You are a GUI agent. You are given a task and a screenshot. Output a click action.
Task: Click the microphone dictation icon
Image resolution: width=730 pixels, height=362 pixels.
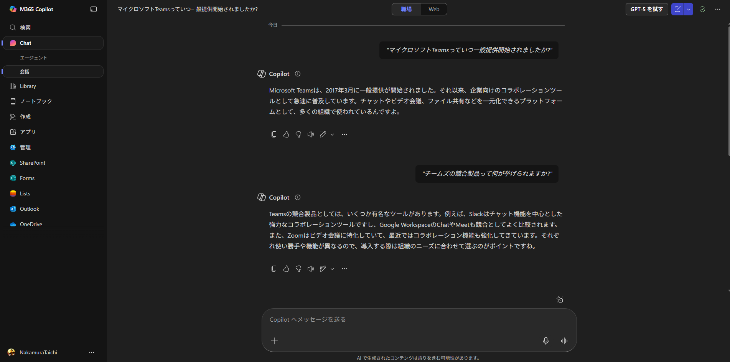click(x=545, y=341)
